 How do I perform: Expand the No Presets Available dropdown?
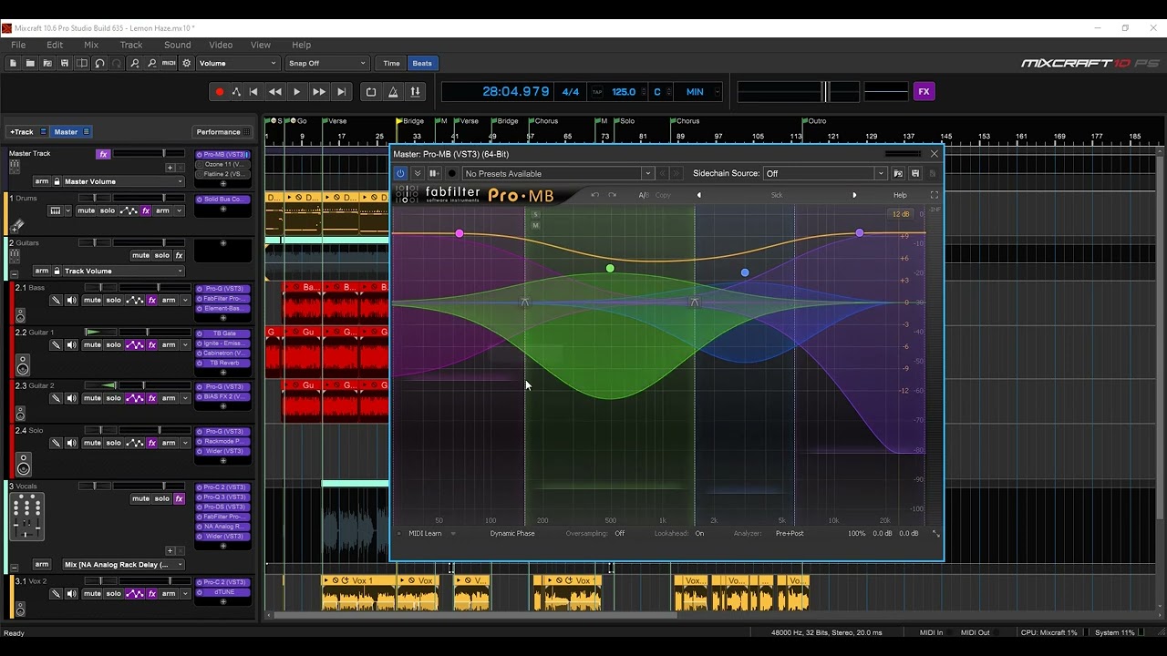558,174
